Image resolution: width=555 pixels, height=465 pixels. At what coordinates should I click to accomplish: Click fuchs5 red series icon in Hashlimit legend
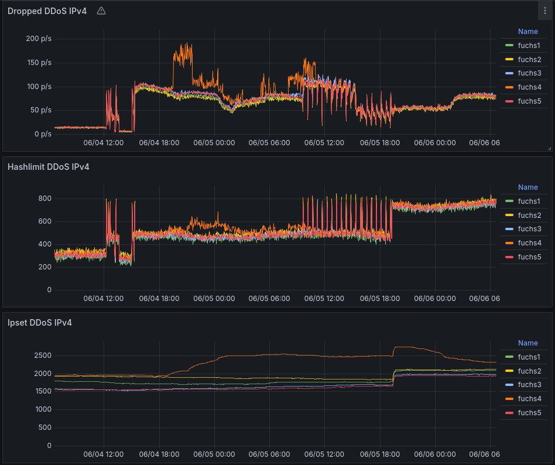(x=509, y=257)
